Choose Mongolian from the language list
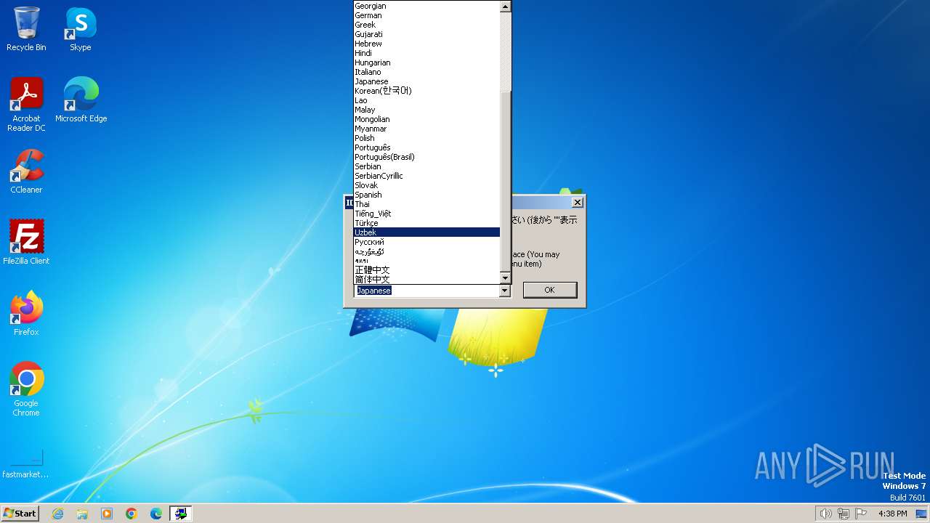Screen dimensions: 930x523 point(426,119)
